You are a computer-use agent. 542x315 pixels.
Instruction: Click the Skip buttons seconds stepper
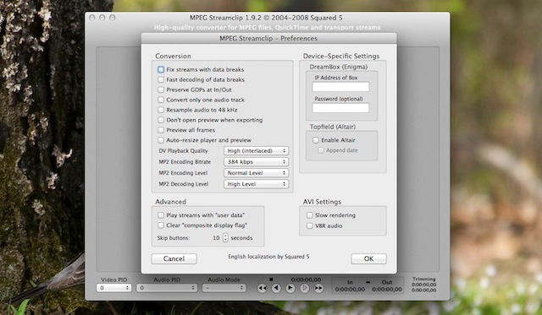[x=225, y=238]
